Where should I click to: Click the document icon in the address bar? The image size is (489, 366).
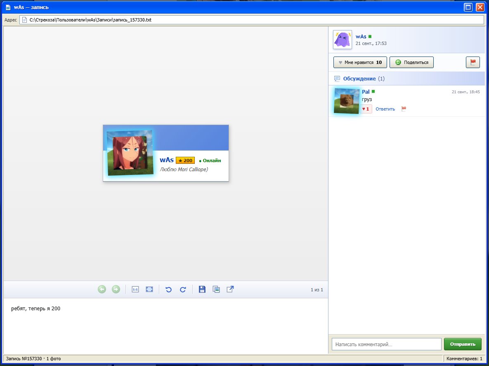(x=25, y=20)
